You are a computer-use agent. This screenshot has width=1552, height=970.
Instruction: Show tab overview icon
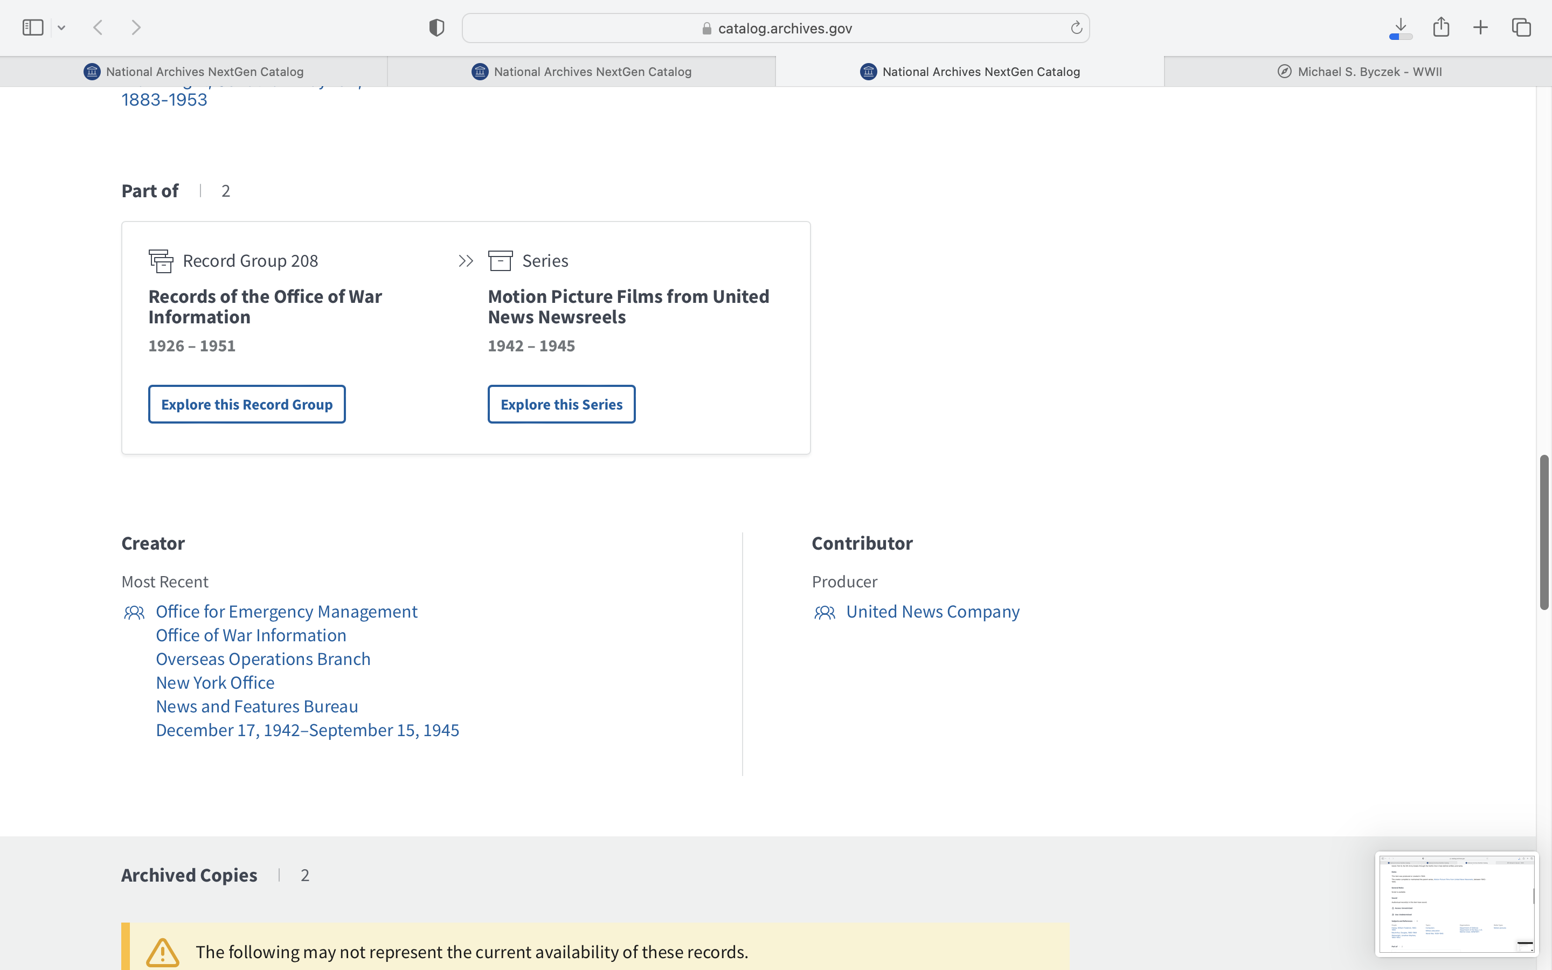tap(1521, 27)
